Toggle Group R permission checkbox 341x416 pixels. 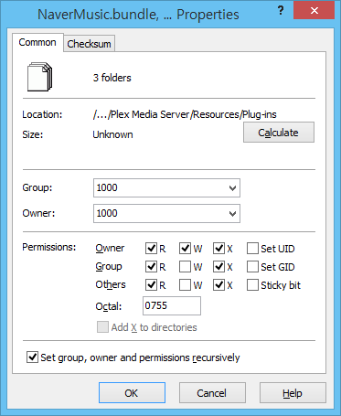(x=151, y=267)
